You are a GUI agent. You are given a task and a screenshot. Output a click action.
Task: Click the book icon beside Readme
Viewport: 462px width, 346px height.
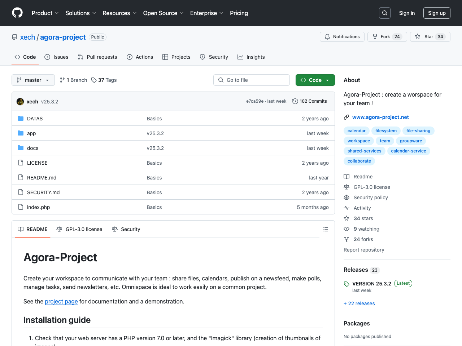coord(346,177)
